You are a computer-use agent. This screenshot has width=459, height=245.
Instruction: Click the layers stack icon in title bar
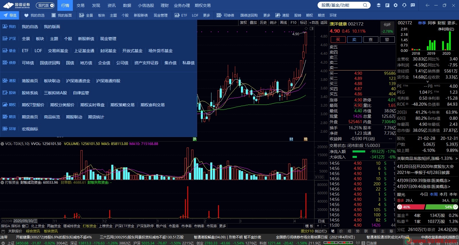(x=378, y=5)
